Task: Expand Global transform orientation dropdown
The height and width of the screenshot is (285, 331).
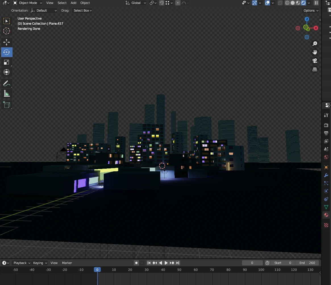Action: (x=136, y=3)
